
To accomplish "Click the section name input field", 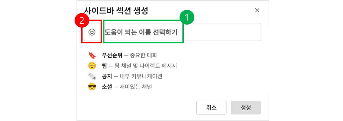I will pyautogui.click(x=181, y=32).
